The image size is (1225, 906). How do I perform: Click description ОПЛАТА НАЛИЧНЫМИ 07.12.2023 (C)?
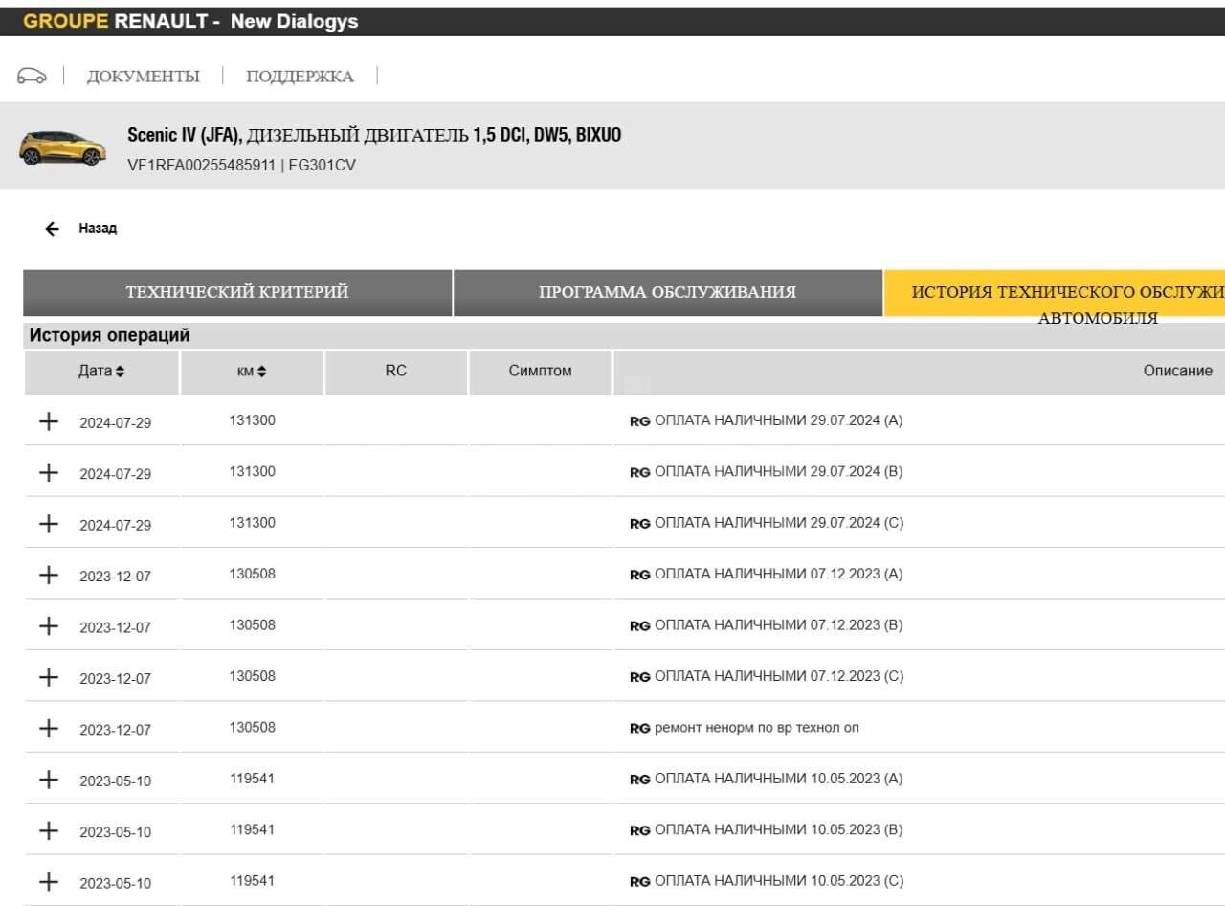tap(778, 676)
